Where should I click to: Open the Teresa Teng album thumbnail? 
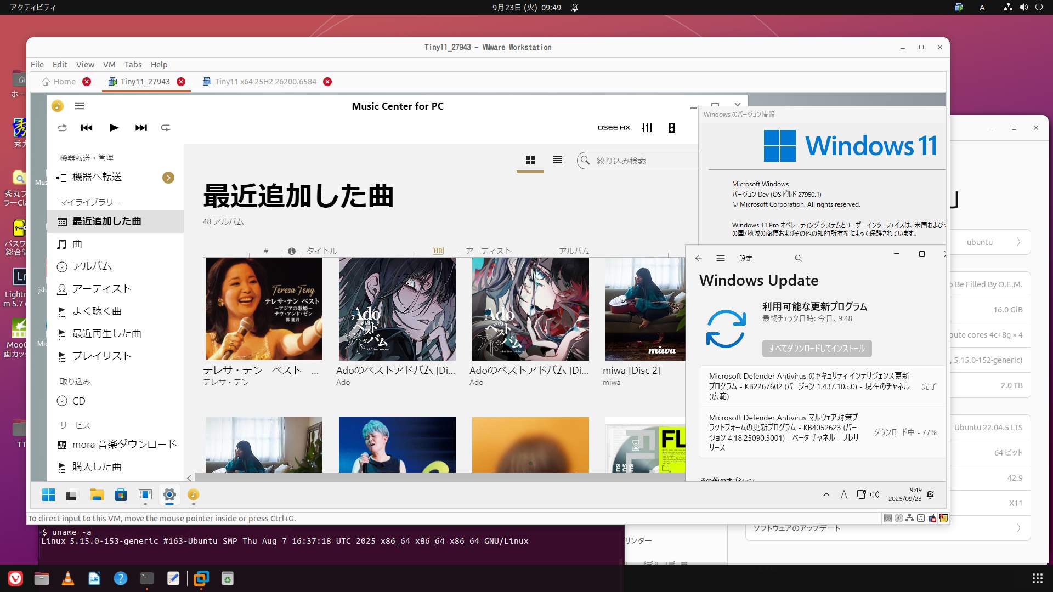(264, 309)
